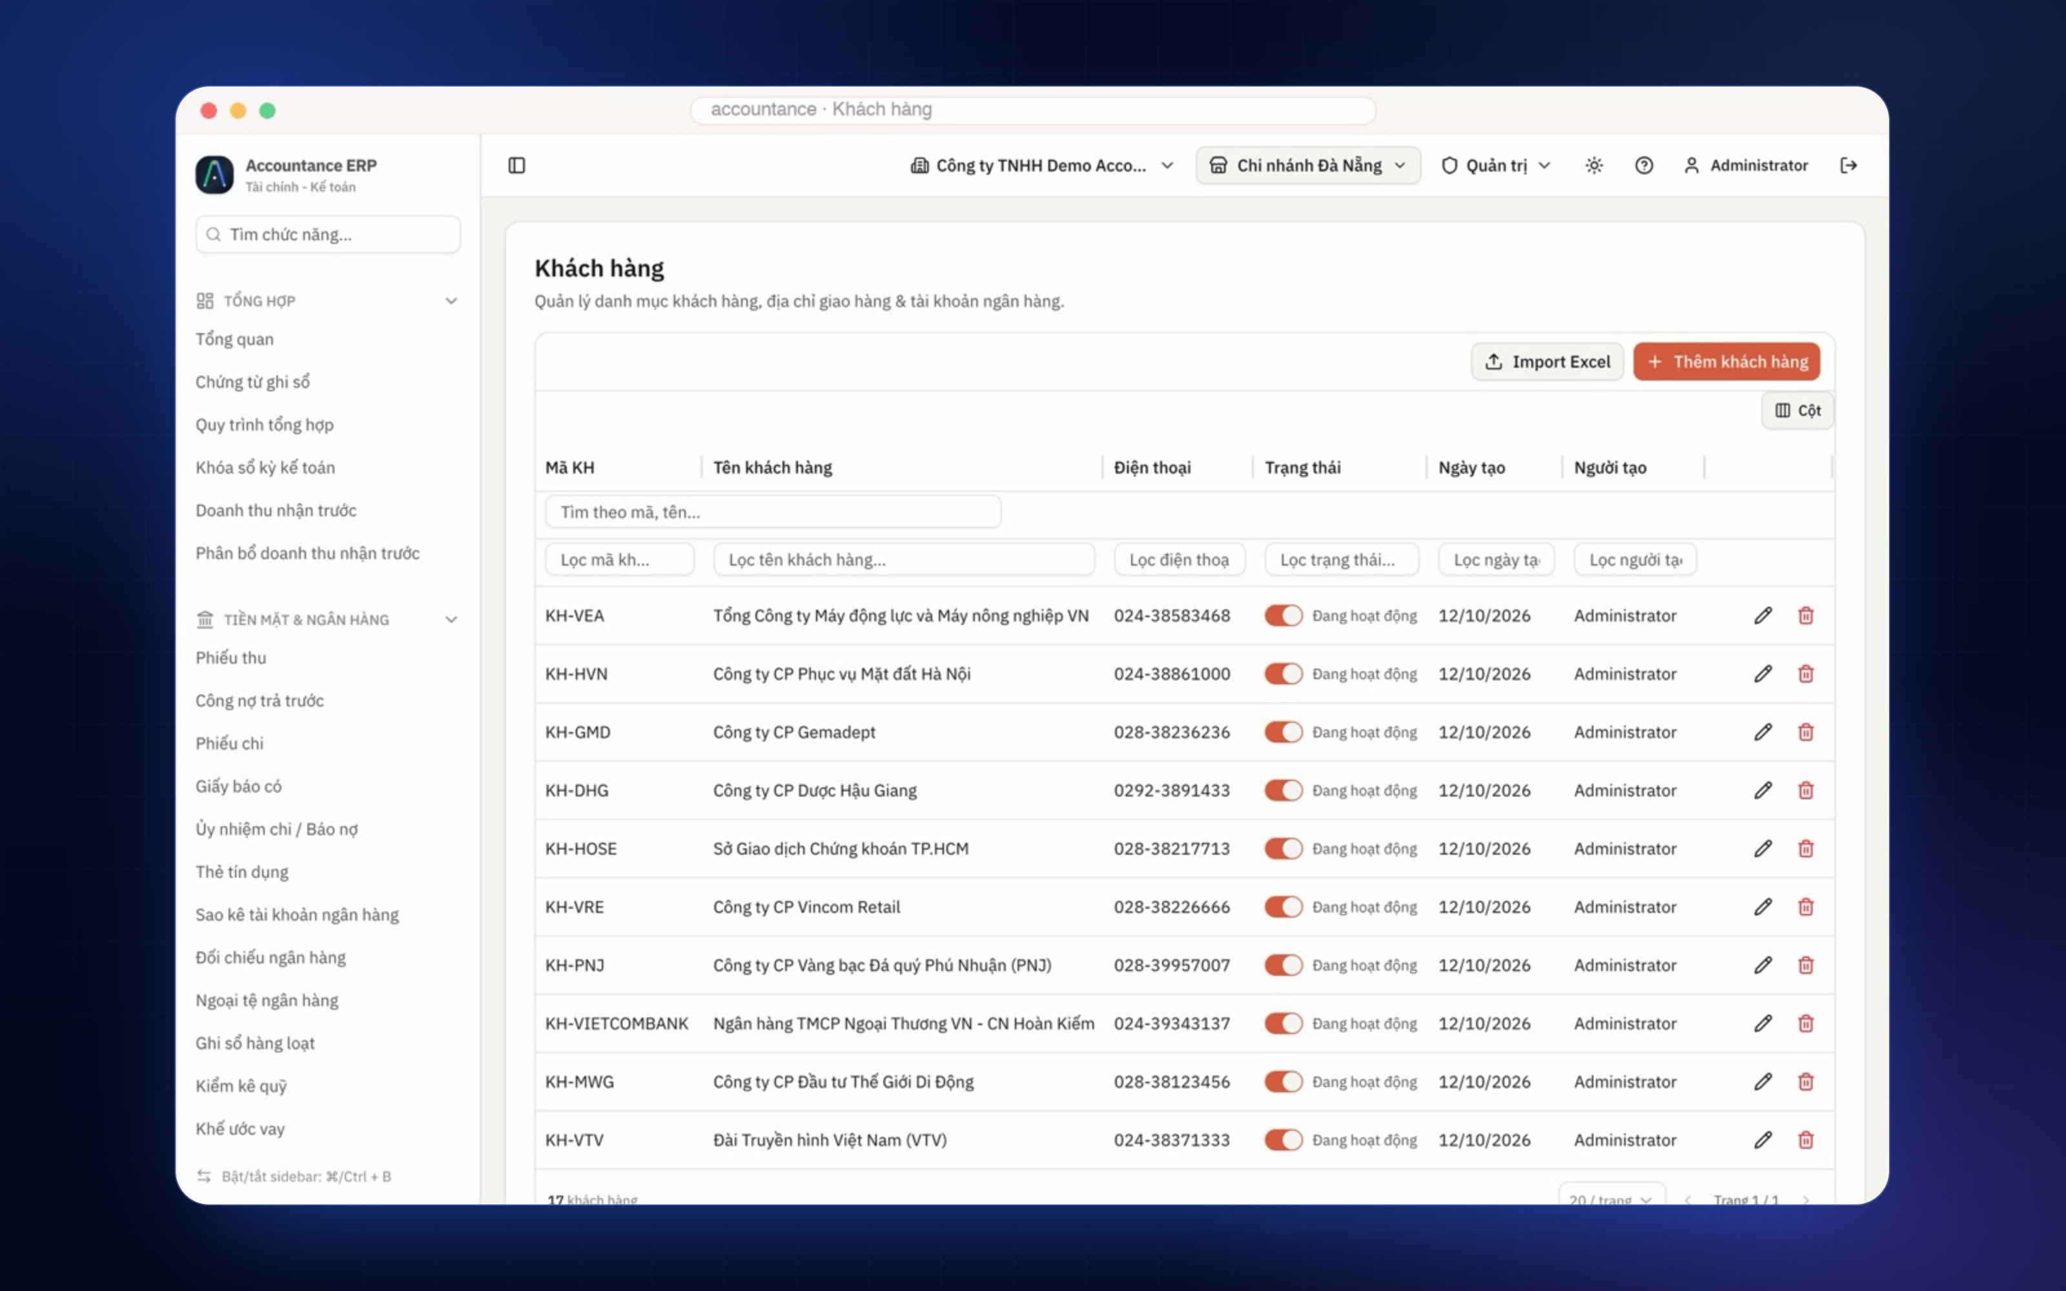Delete customer KH-VEA with trash icon
2066x1291 pixels.
pyautogui.click(x=1806, y=616)
